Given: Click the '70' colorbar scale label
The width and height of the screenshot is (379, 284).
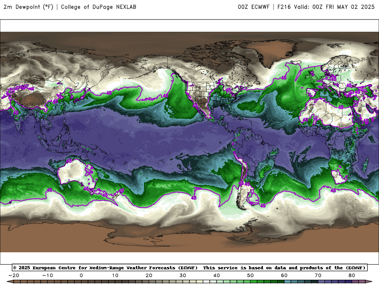Looking at the screenshot, I should [318, 275].
